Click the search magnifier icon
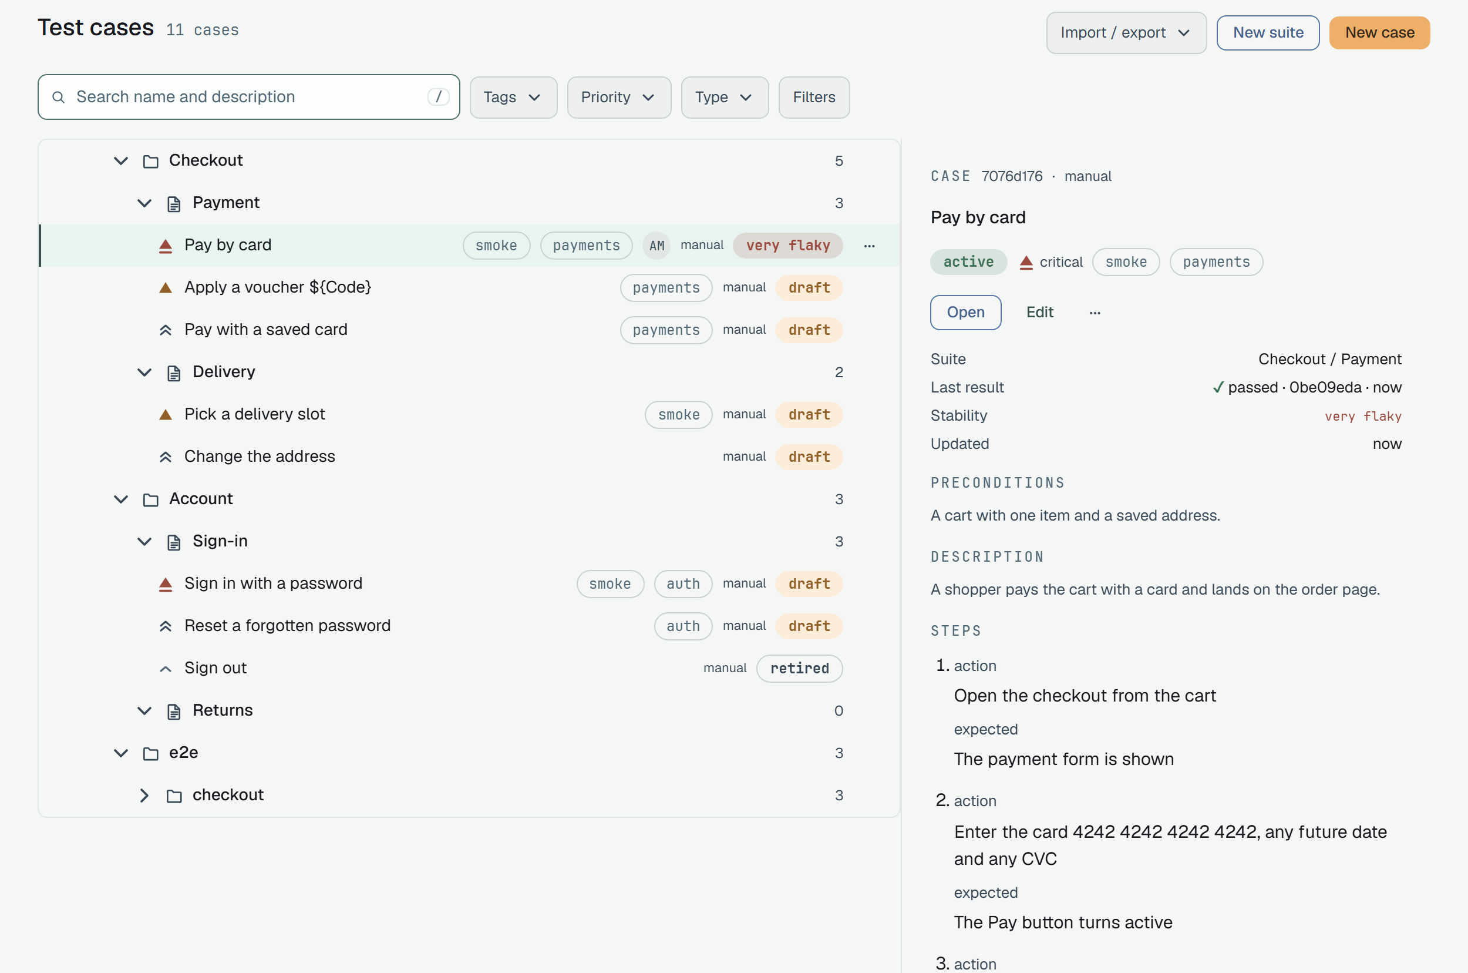1468x973 pixels. [58, 98]
